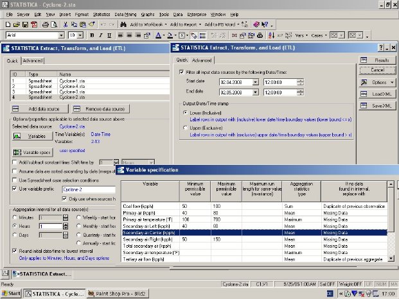Screen dimensions: 399x299
Task: Open the Variables selection button
Action: coord(32,136)
